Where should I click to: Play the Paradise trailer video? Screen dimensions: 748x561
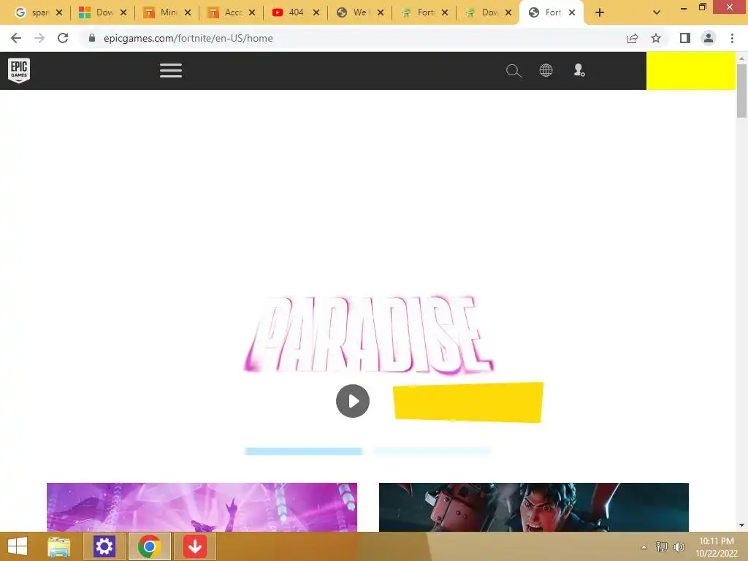[x=353, y=401]
